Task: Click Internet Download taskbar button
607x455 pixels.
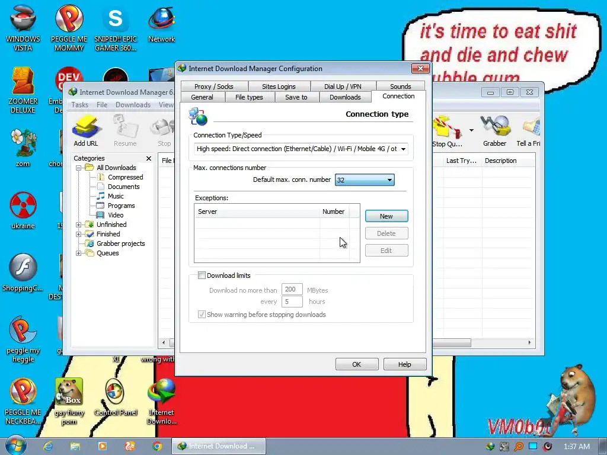Action: [x=219, y=446]
